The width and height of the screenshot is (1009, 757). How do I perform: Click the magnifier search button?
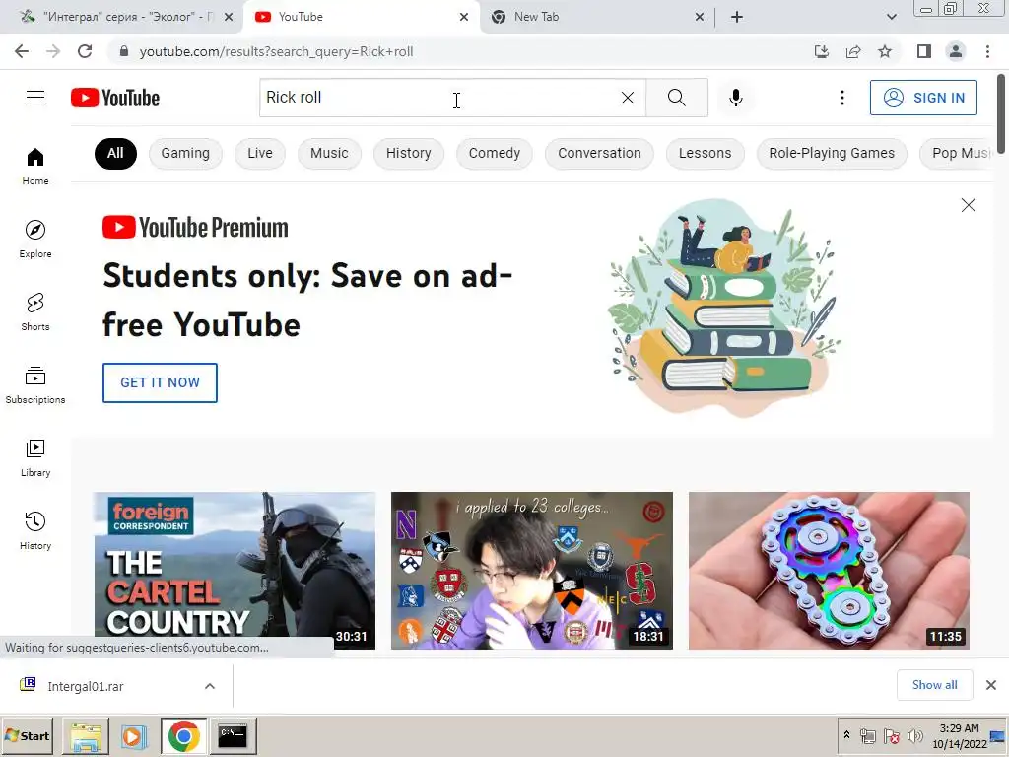[x=676, y=98]
